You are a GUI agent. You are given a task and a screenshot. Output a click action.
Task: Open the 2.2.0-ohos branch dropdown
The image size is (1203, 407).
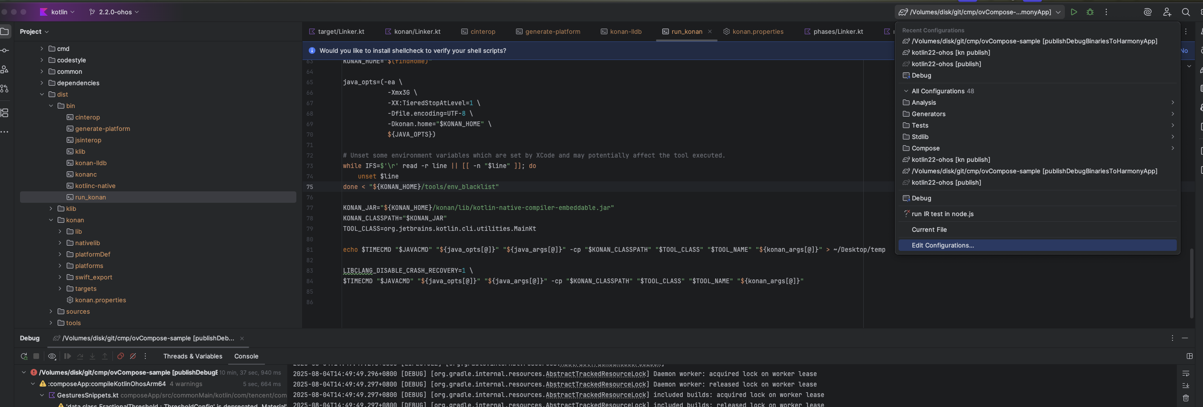click(114, 12)
